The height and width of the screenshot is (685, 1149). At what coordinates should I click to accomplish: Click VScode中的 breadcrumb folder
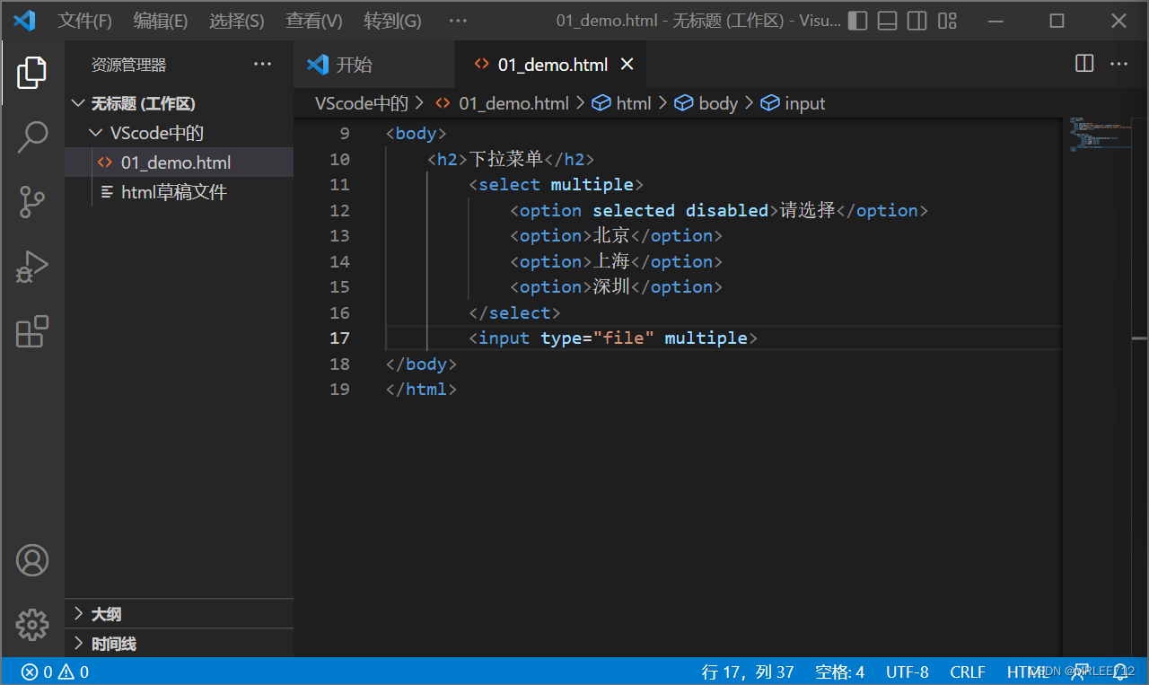(362, 103)
